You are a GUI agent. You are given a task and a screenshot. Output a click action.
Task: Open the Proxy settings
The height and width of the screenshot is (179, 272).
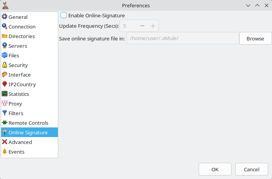click(29, 104)
